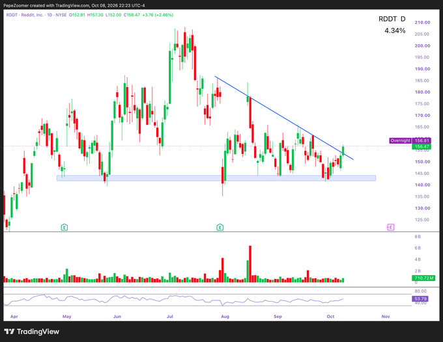
Task: Click the teal earnings marker near Aug
Action: tap(220, 227)
